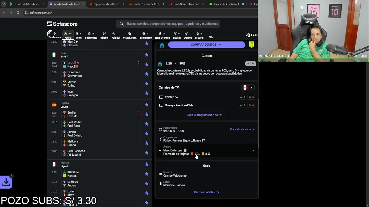Open the Sofascore home logo
Viewport: 369px width, 207px height.
[x=62, y=24]
